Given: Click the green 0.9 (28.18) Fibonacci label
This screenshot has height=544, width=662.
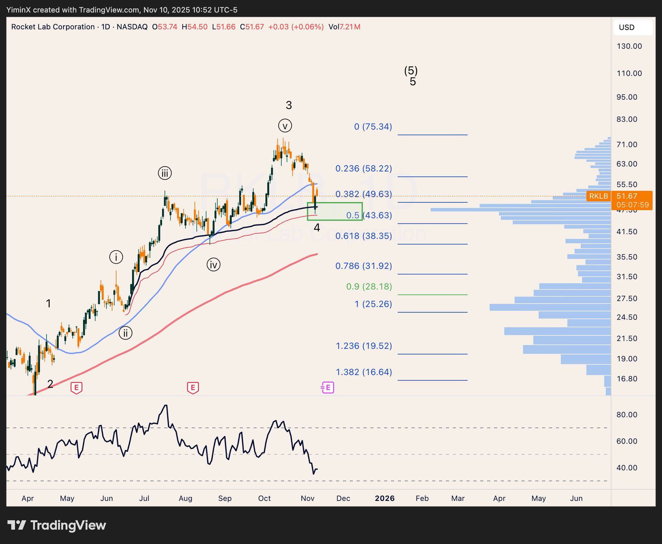Looking at the screenshot, I should pyautogui.click(x=369, y=286).
